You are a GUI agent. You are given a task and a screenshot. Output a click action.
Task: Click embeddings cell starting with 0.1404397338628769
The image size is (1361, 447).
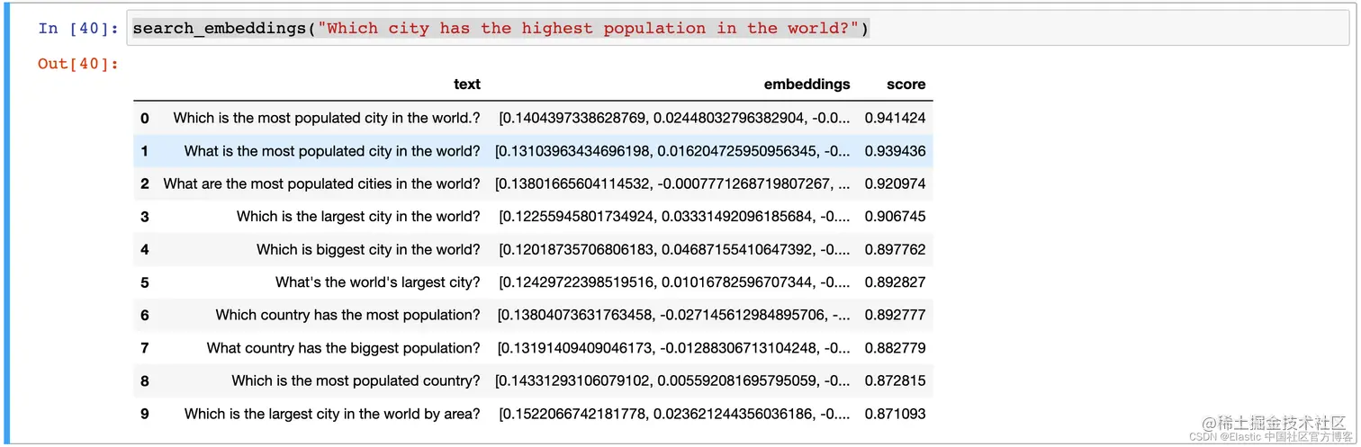click(675, 118)
